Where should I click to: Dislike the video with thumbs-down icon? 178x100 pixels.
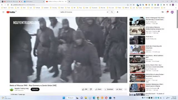(x=91, y=89)
